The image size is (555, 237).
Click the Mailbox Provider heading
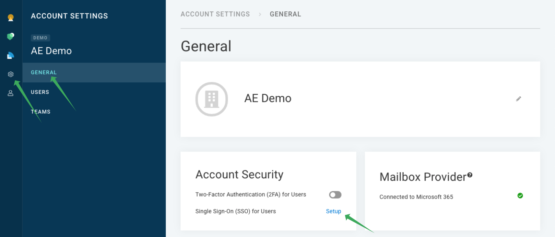423,177
